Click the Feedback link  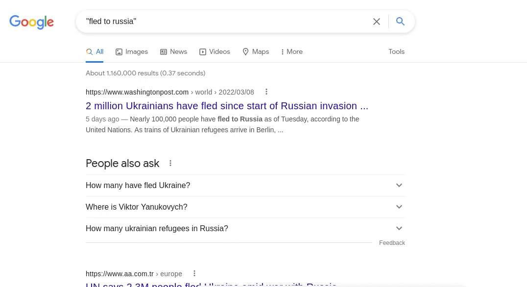coord(392,243)
